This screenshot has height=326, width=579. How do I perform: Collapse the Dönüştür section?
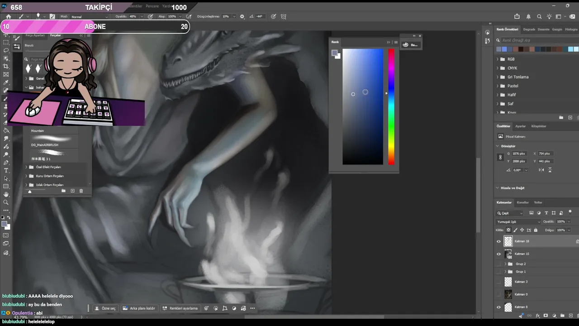pyautogui.click(x=498, y=146)
